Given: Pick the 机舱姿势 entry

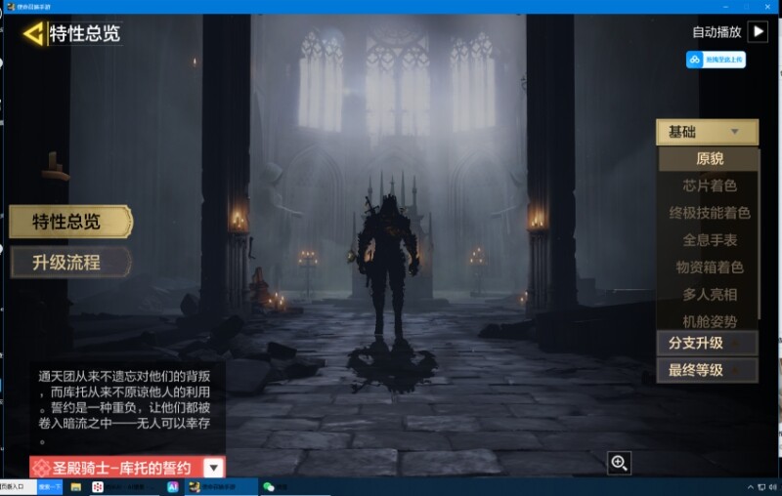Looking at the screenshot, I should pyautogui.click(x=710, y=321).
